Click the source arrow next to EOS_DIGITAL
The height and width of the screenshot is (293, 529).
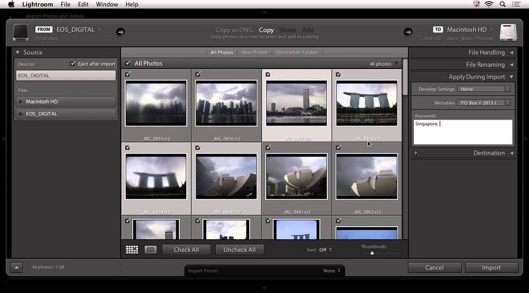tap(120, 32)
